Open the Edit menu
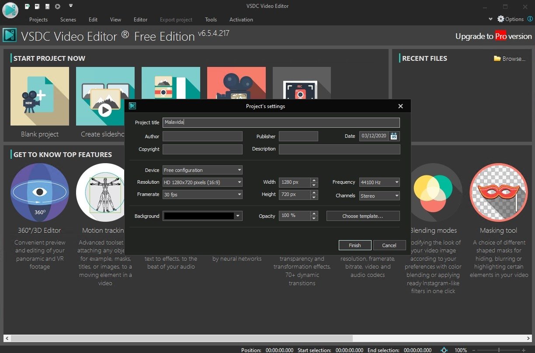 tap(93, 19)
